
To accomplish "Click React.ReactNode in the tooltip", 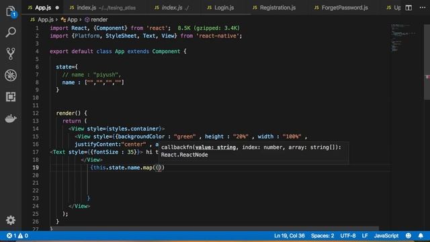I will 184,155.
